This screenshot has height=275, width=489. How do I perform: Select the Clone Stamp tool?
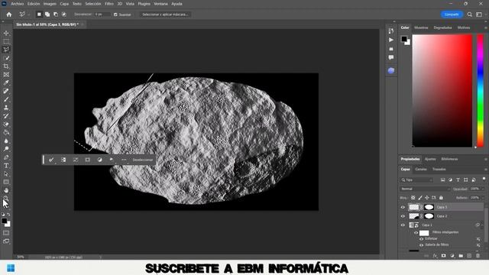[x=6, y=108]
